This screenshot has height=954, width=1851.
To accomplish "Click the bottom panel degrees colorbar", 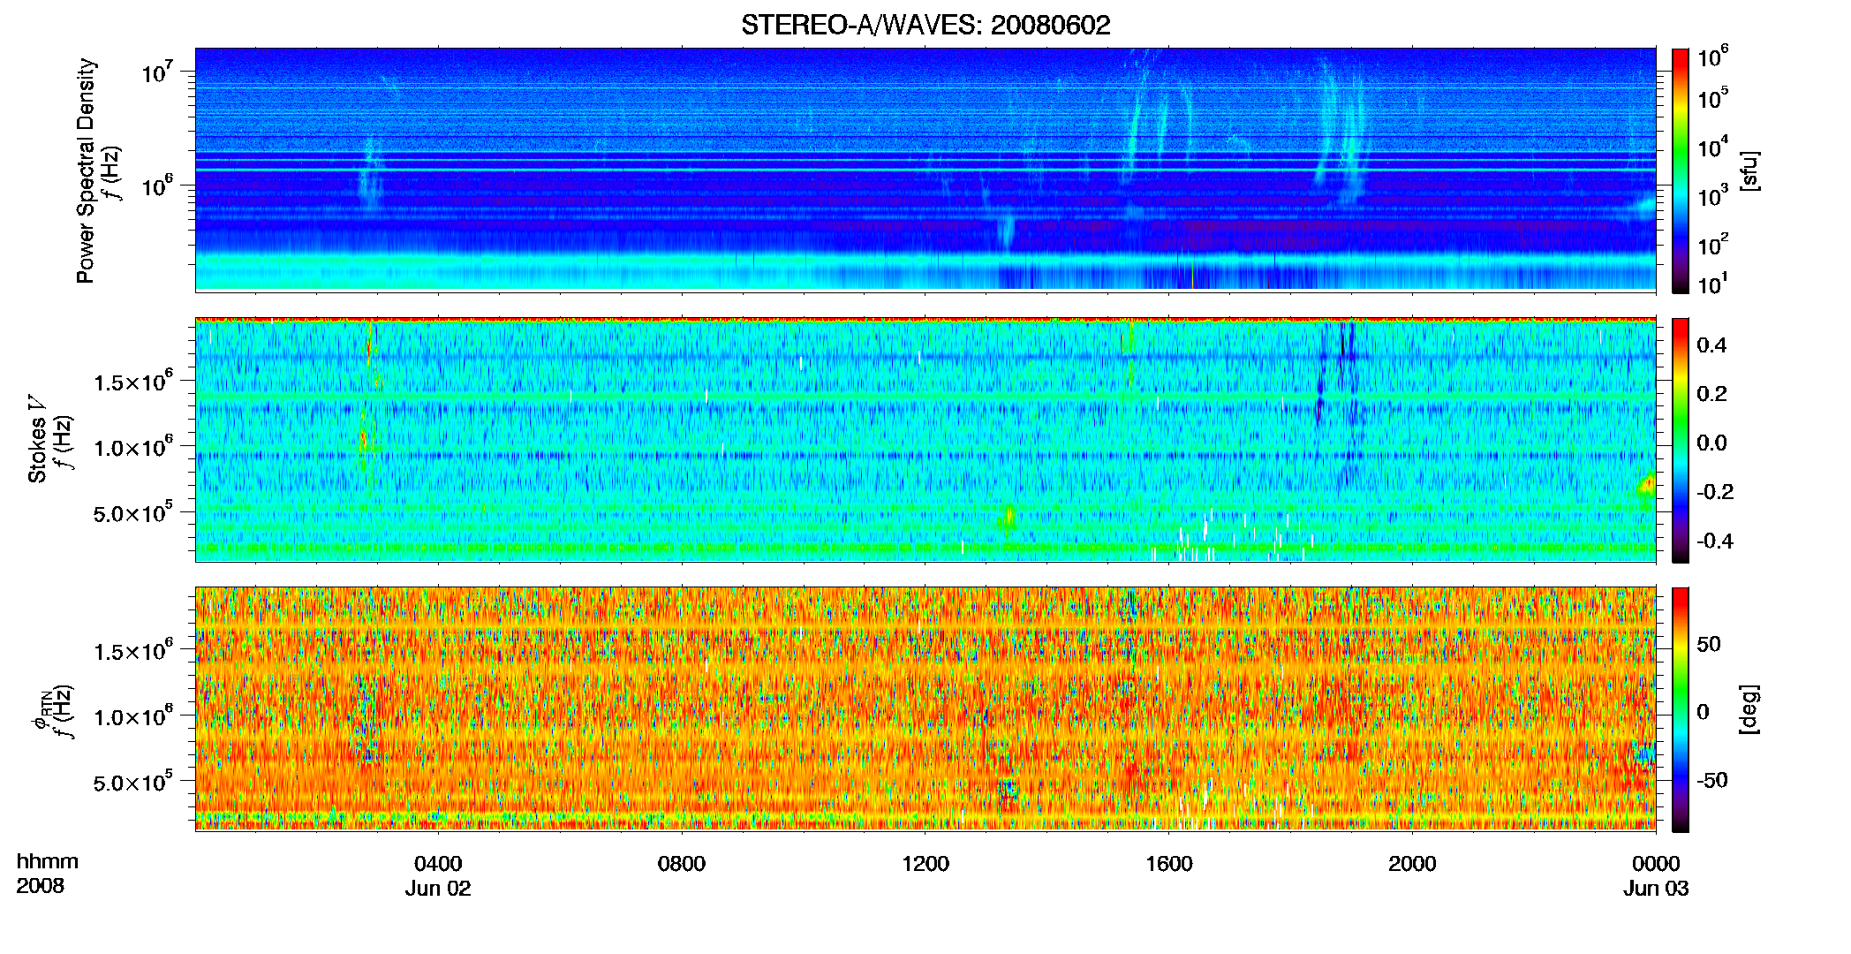I will tap(1681, 709).
